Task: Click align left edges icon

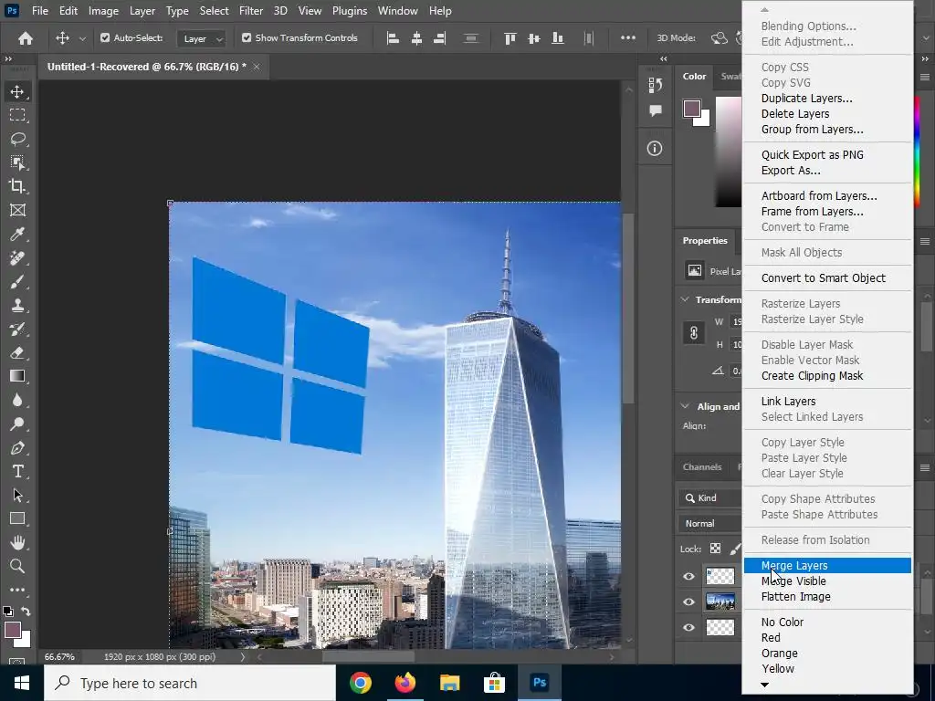Action: [x=393, y=38]
